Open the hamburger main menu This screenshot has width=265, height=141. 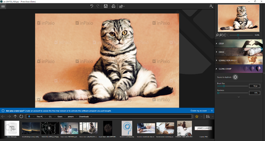(3, 6)
